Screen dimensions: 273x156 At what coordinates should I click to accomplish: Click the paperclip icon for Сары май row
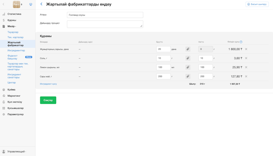pyautogui.click(x=188, y=76)
